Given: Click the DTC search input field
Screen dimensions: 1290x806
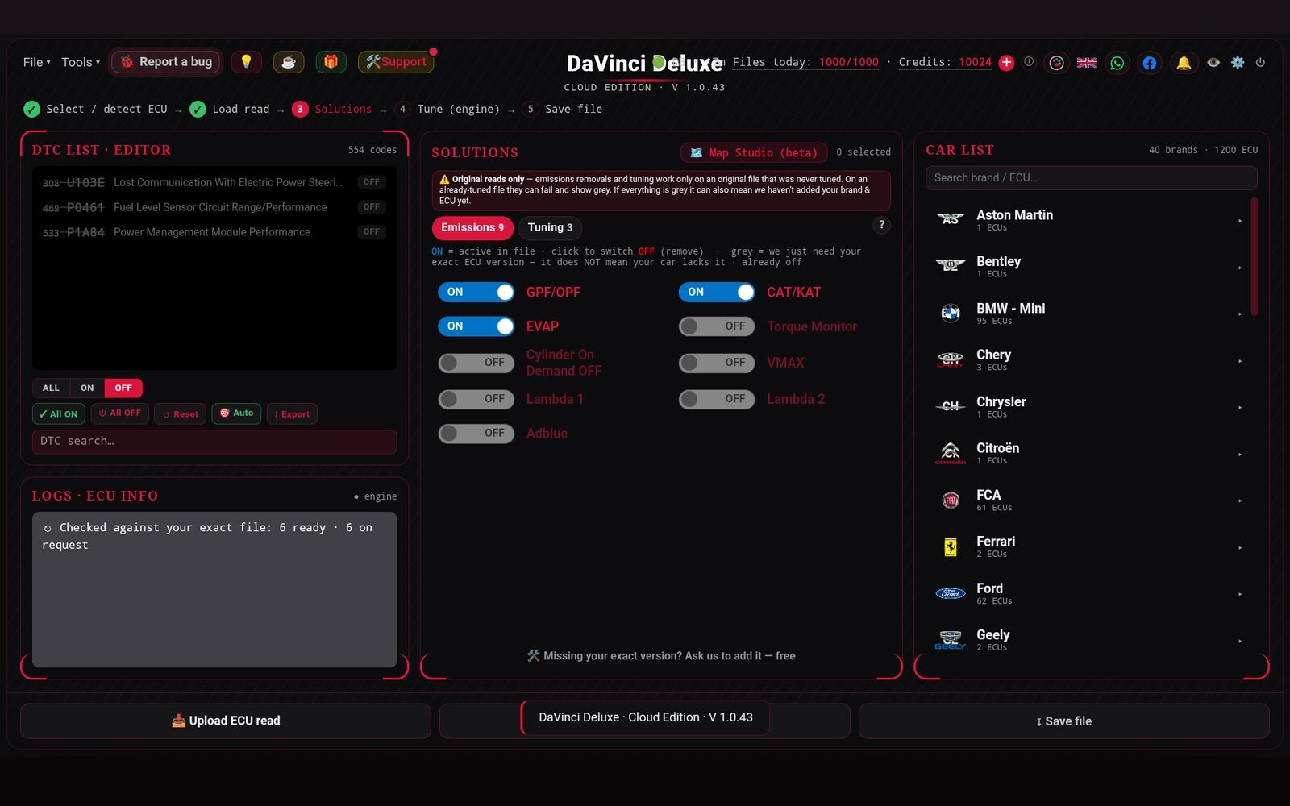Looking at the screenshot, I should click(x=214, y=442).
